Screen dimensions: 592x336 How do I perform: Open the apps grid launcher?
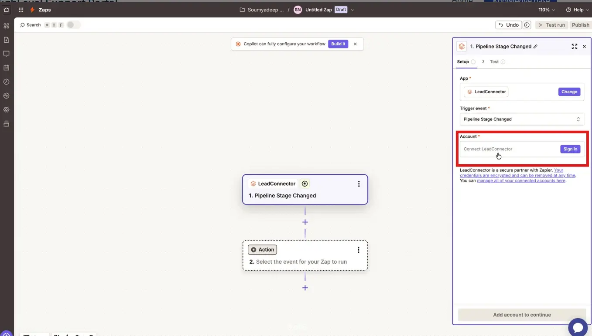[x=21, y=10]
